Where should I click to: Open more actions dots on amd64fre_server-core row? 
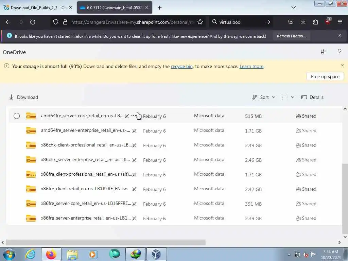pyautogui.click(x=133, y=116)
